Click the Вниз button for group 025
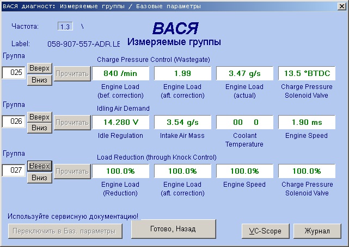Image resolution: width=349 pixels, height=247 pixels. [x=40, y=80]
